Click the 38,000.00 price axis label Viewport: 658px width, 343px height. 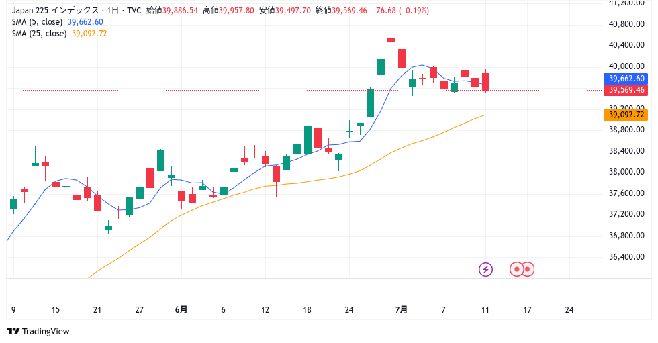[626, 172]
